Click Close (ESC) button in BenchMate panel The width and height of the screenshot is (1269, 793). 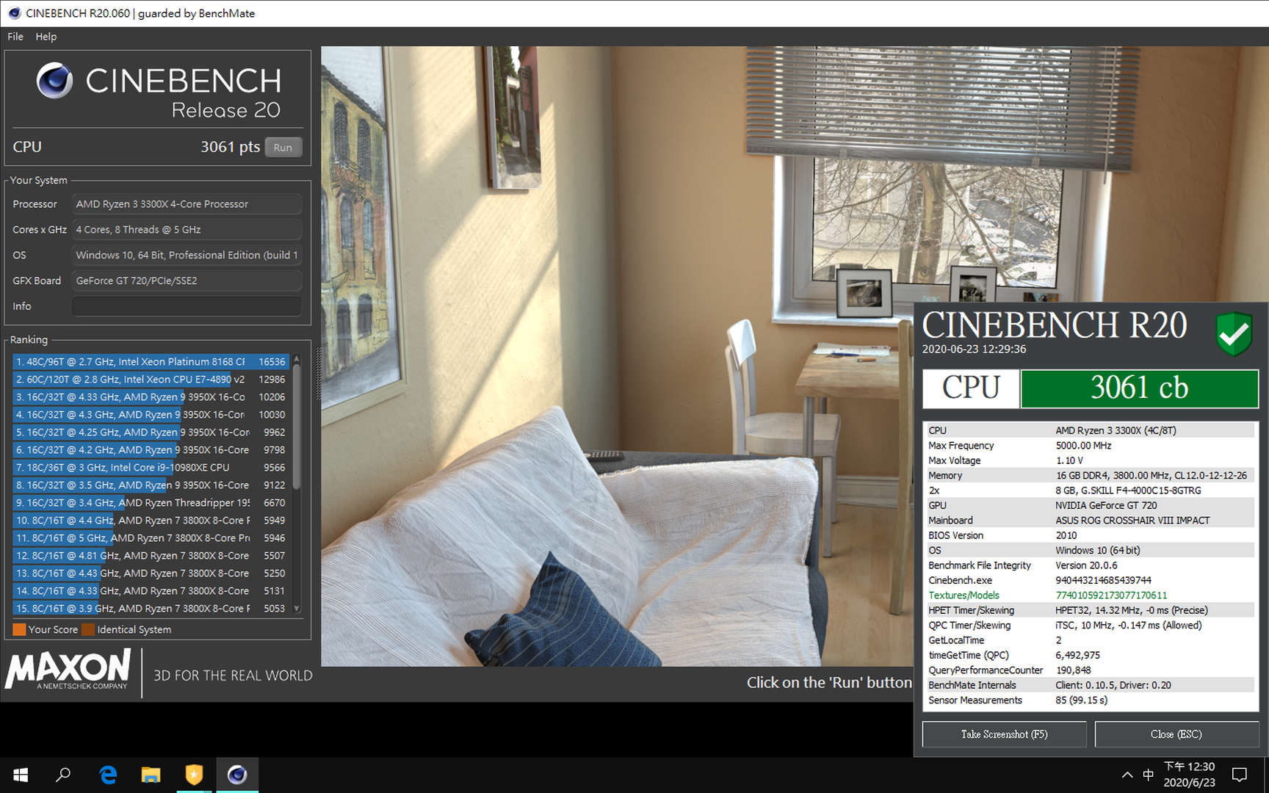1176,734
